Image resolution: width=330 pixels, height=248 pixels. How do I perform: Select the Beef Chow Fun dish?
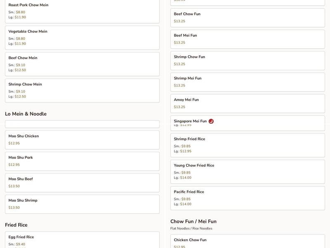pos(247,17)
